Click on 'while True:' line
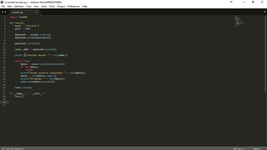Screen dimensions: 267x150 tap(23, 61)
